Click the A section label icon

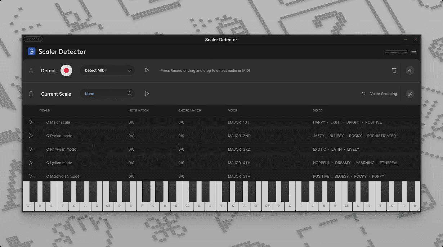click(x=31, y=70)
